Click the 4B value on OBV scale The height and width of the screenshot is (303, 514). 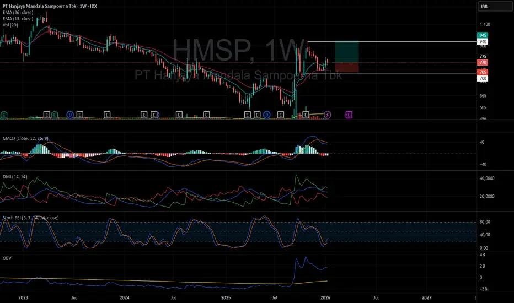[482, 255]
